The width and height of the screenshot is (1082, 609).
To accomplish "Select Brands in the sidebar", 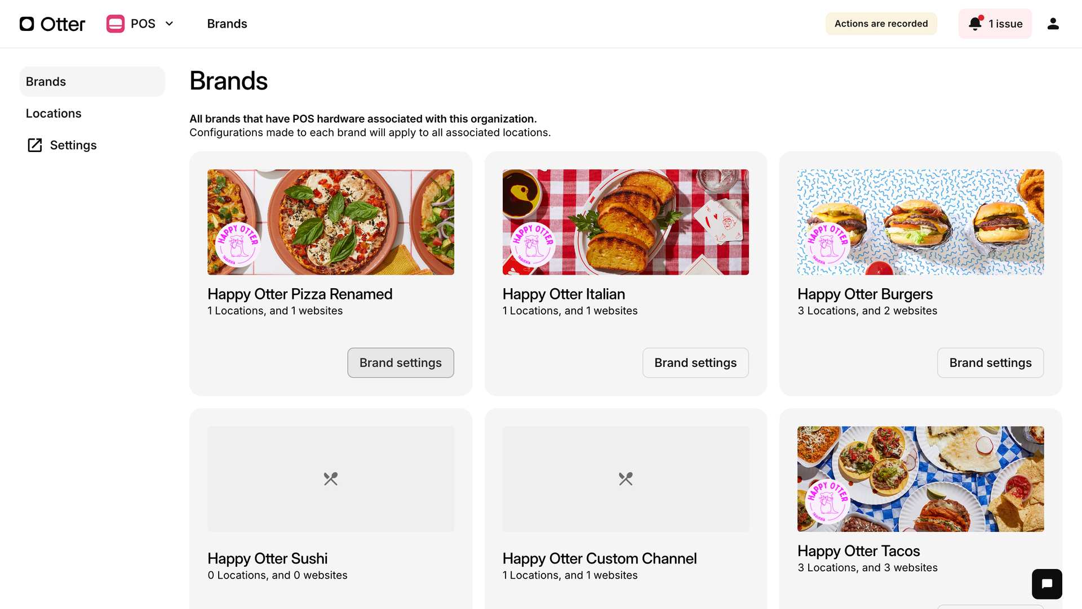I will pos(92,82).
